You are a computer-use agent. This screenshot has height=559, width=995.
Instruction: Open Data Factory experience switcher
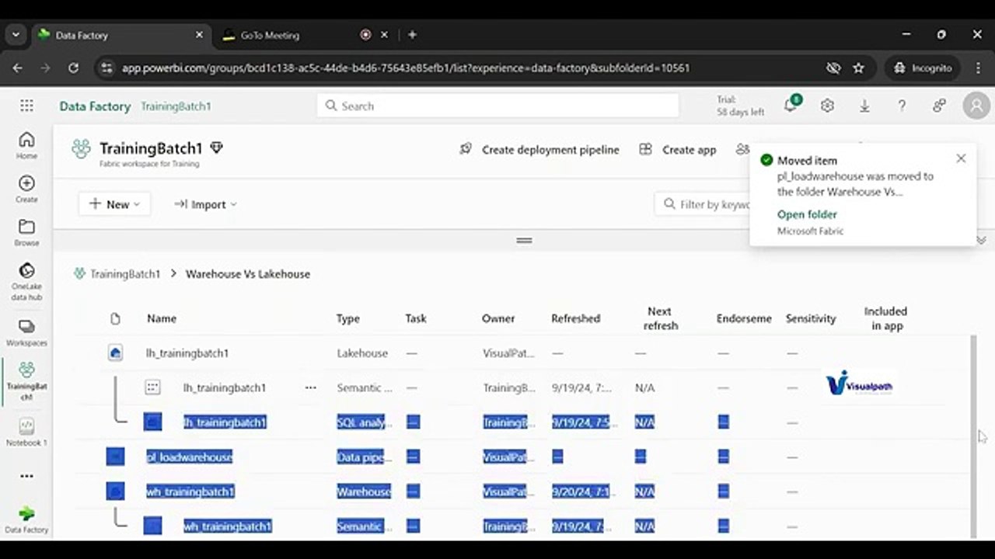pyautogui.click(x=26, y=519)
